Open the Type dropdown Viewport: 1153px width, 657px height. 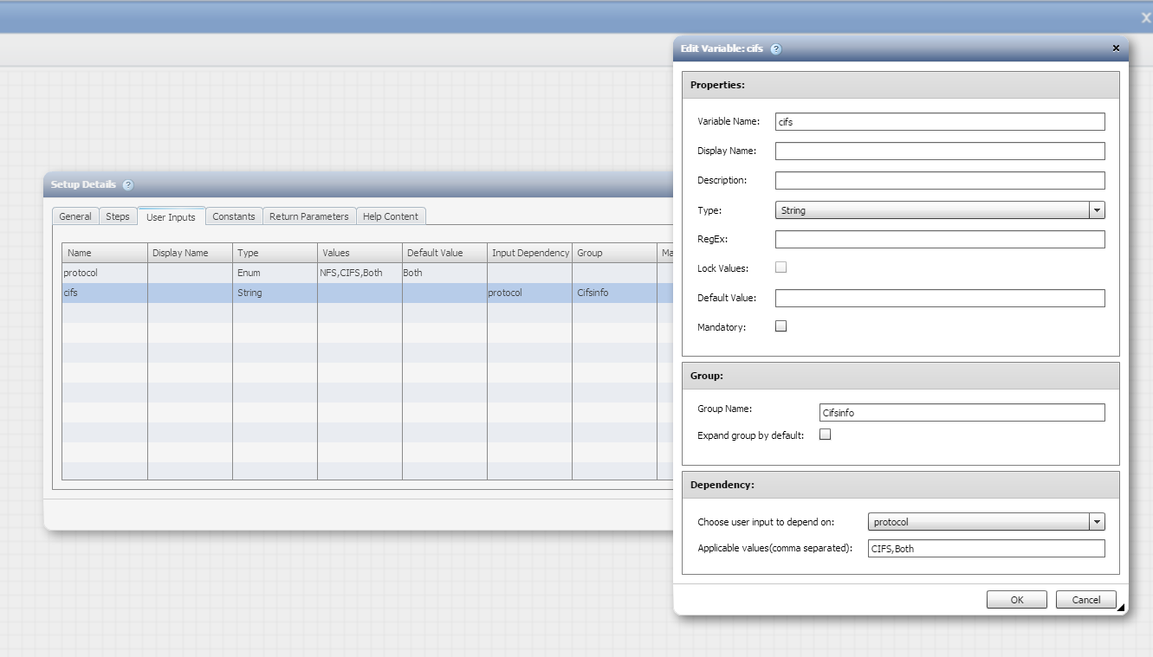(x=1097, y=210)
